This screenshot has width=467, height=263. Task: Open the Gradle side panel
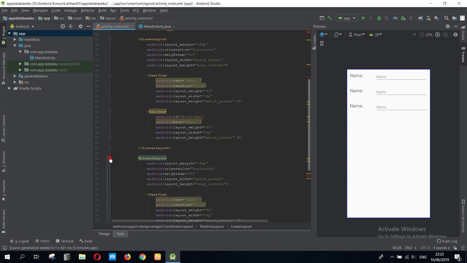pyautogui.click(x=463, y=33)
